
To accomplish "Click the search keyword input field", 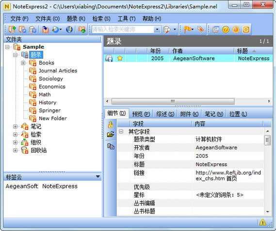I will pos(123,30).
